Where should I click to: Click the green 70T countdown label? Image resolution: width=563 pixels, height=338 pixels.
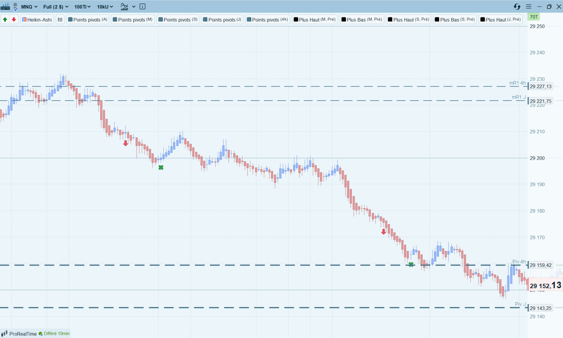point(534,17)
